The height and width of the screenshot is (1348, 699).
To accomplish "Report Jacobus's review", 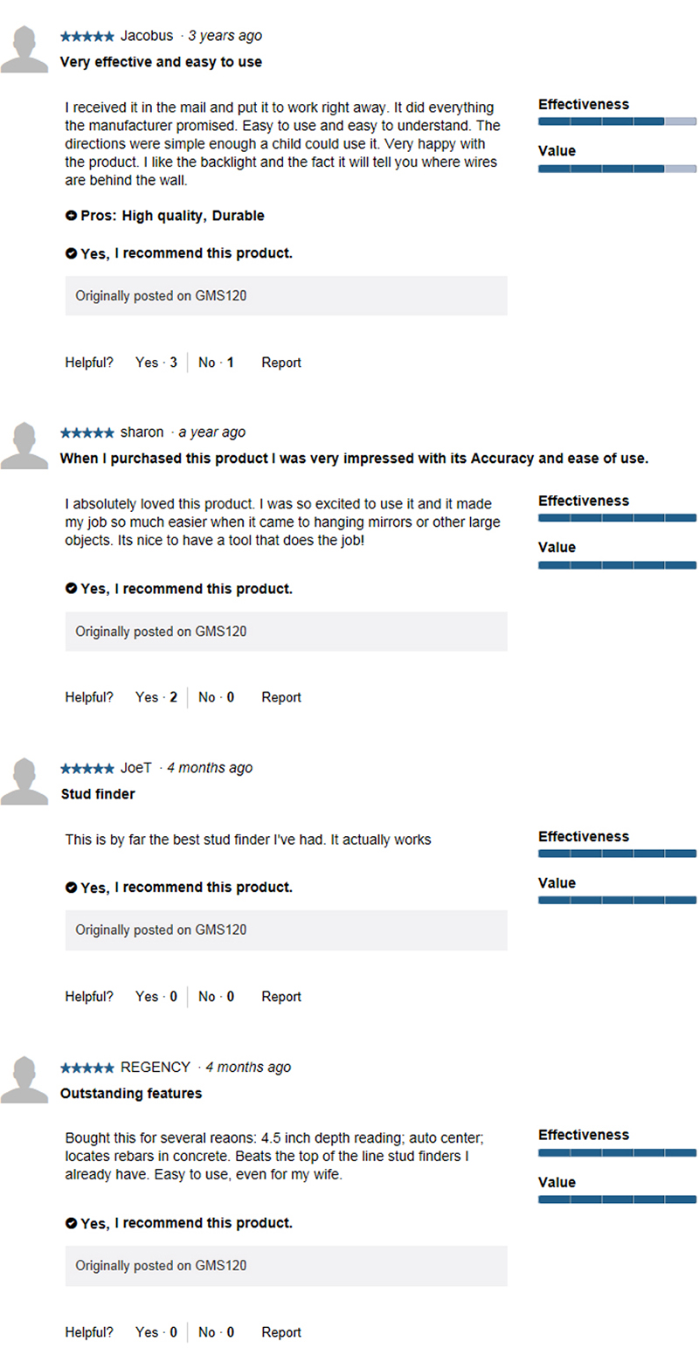I will 281,363.
